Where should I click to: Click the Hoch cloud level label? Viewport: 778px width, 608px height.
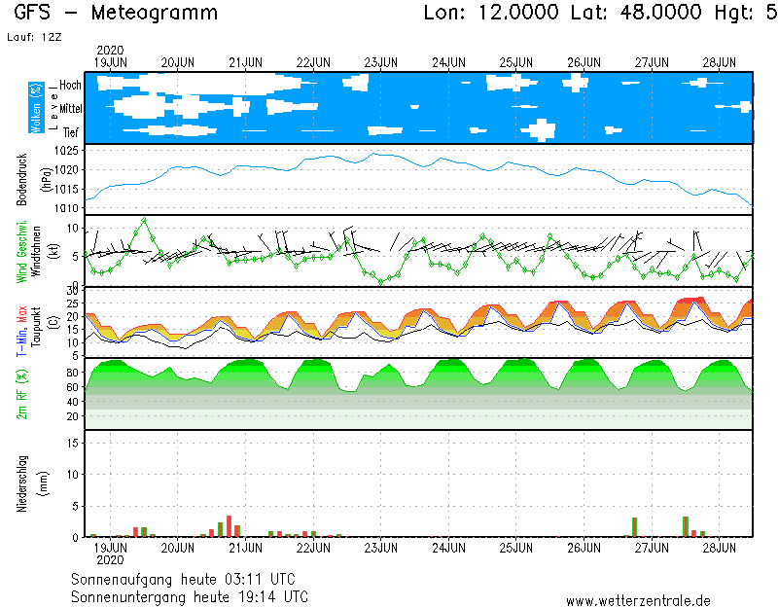click(70, 86)
